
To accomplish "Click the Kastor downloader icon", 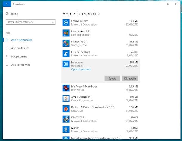I will tap(66, 109).
